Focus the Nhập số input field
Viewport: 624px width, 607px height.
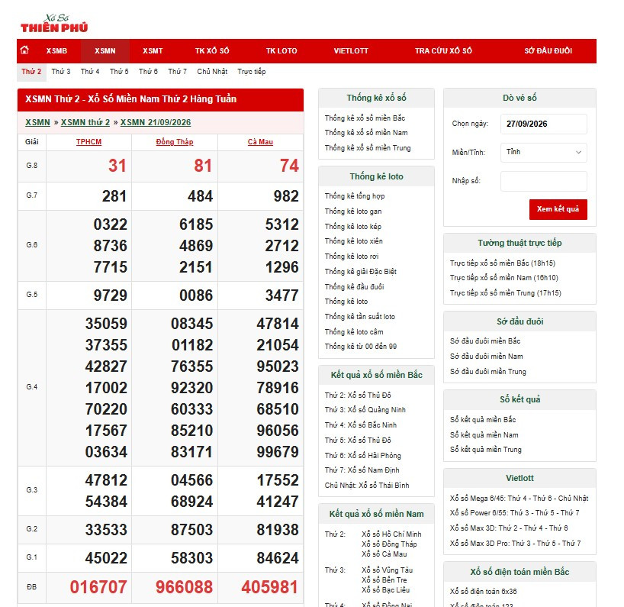pyautogui.click(x=544, y=181)
